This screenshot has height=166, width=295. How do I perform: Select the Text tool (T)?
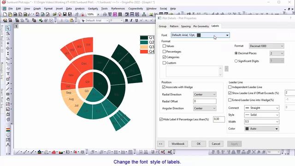point(8,74)
